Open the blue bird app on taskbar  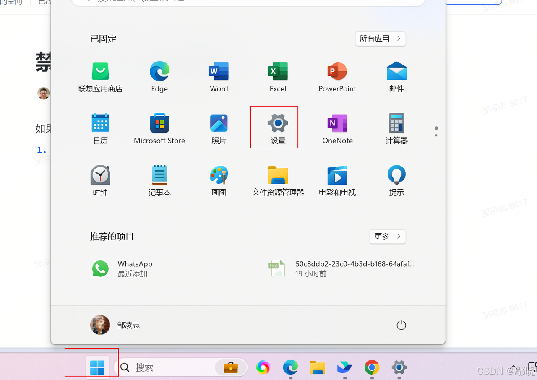(x=344, y=368)
